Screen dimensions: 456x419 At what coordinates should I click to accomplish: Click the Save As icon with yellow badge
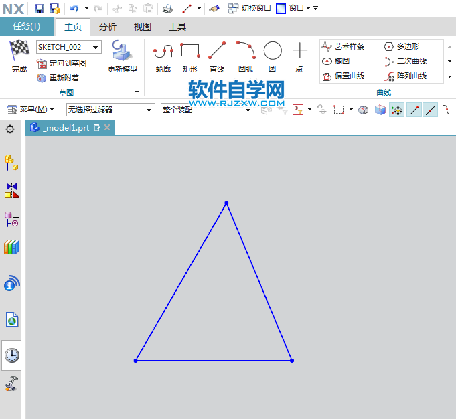55,9
